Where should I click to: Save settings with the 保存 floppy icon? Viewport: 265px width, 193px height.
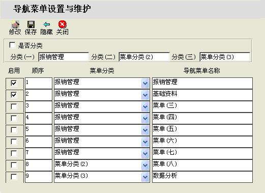click(x=31, y=24)
